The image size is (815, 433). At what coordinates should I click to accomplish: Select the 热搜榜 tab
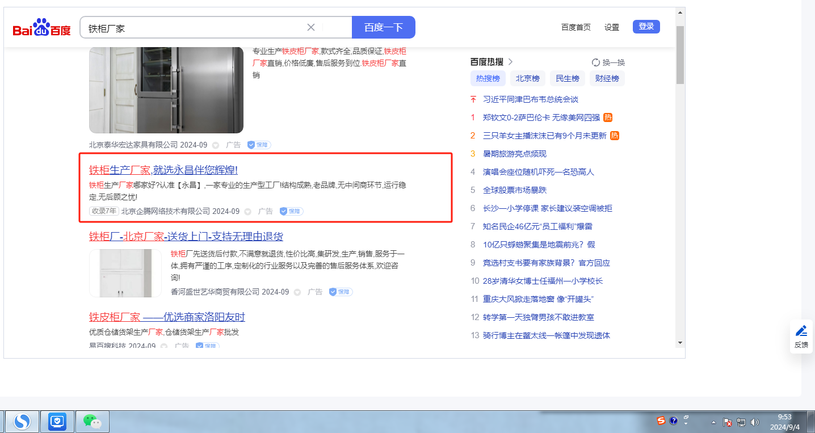(x=488, y=78)
